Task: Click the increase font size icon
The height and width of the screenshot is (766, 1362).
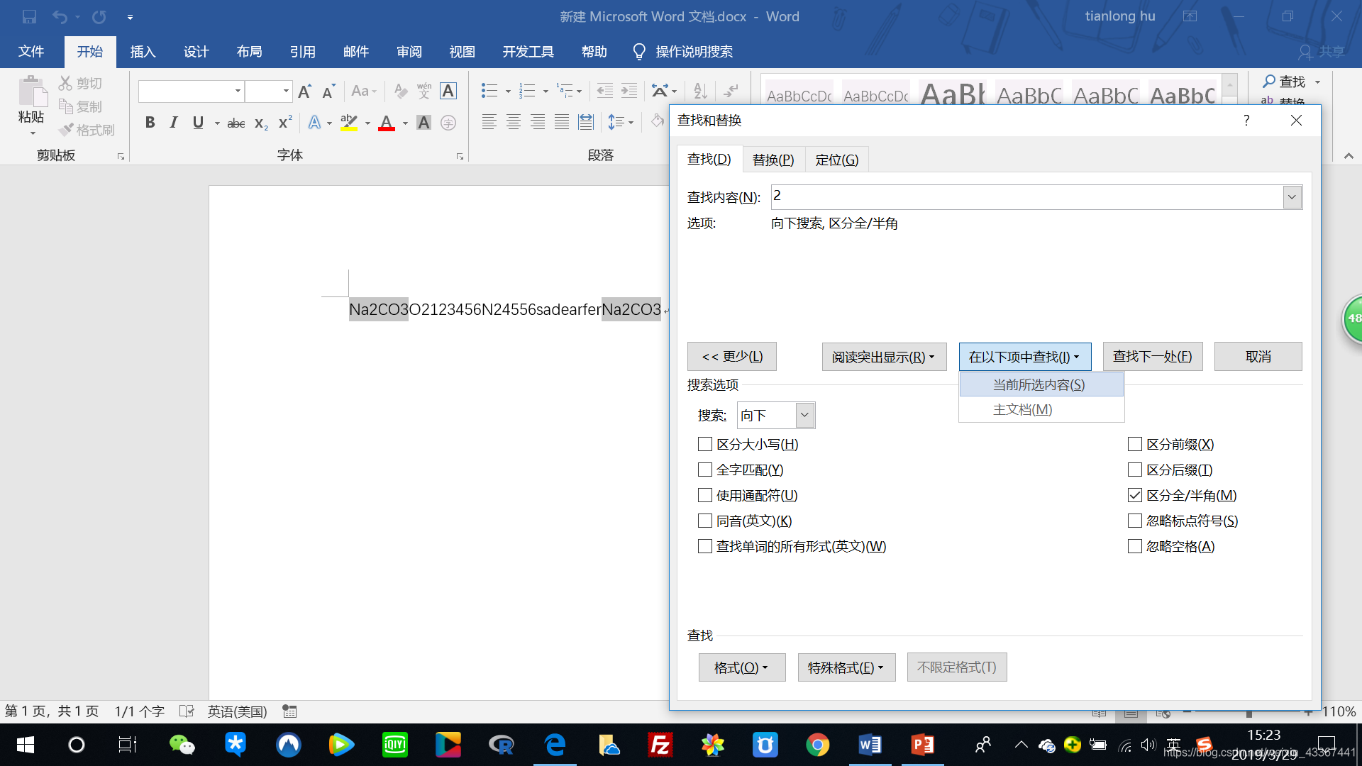Action: (304, 91)
